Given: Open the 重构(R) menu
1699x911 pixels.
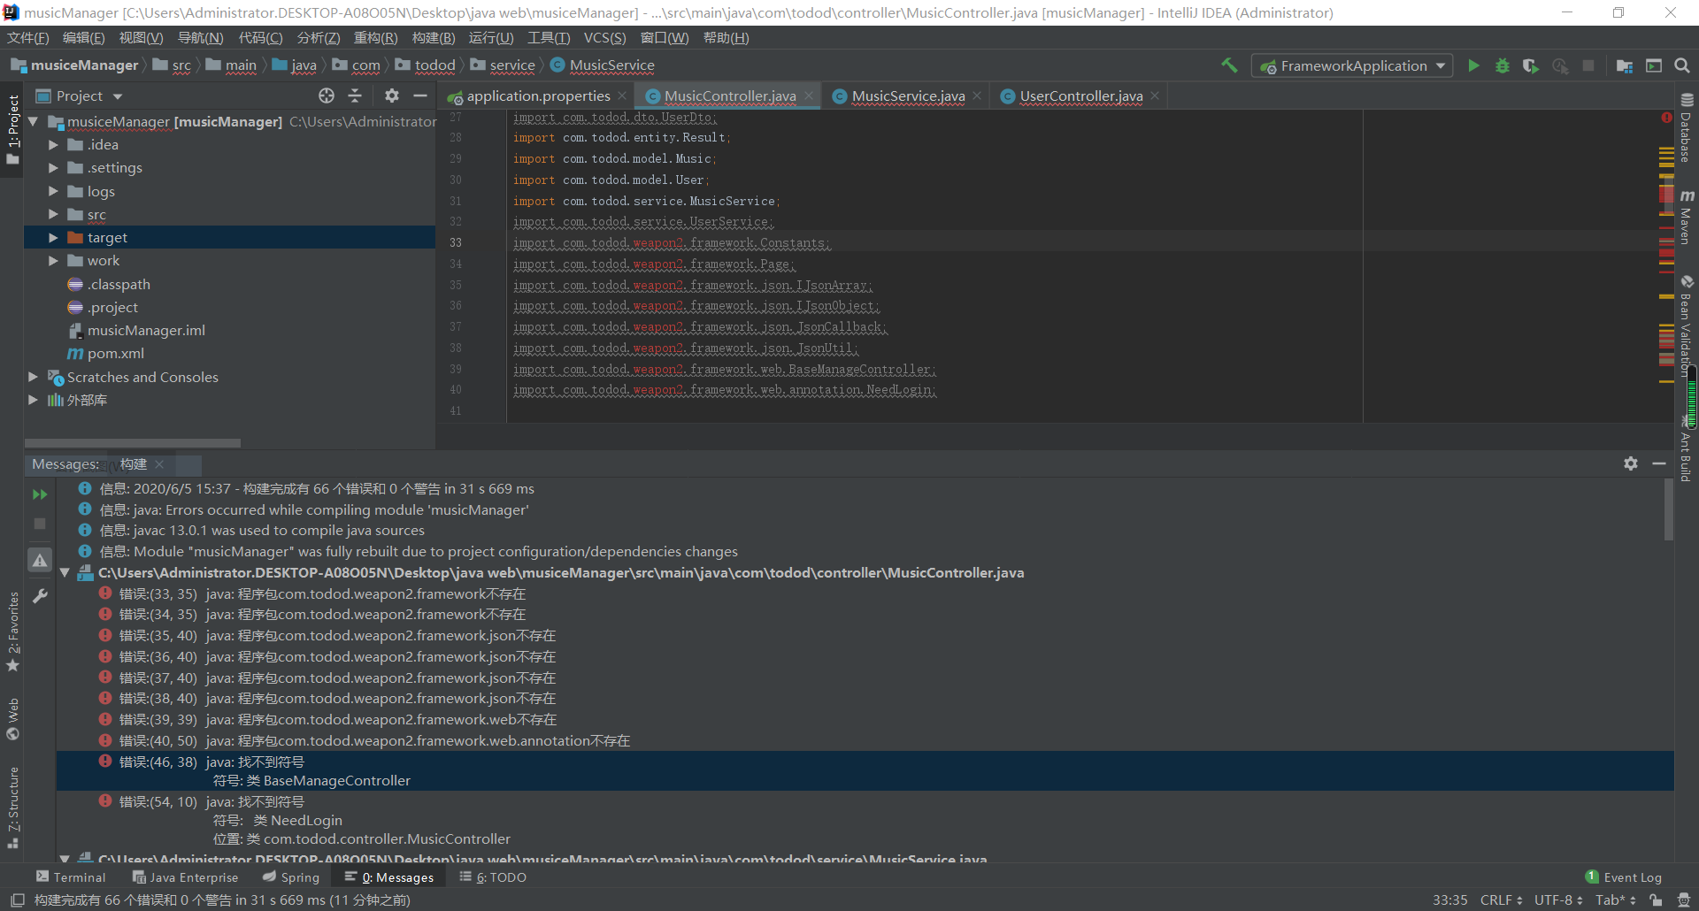Looking at the screenshot, I should tap(376, 37).
